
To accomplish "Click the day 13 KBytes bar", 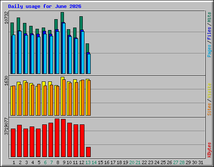I will (88, 152).
